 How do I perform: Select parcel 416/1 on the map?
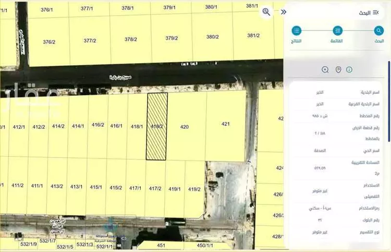[x=116, y=126]
